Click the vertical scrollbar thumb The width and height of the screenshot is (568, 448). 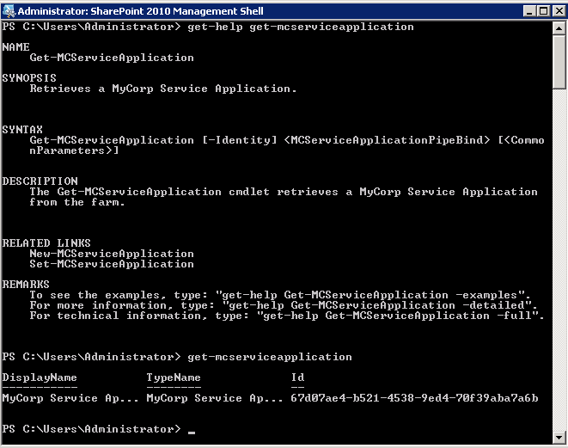coord(559,60)
